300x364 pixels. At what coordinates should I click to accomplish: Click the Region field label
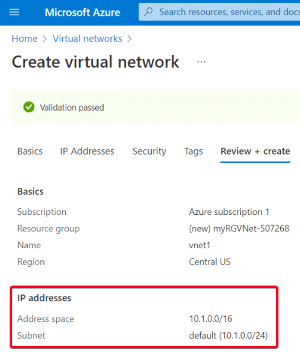coord(31,262)
